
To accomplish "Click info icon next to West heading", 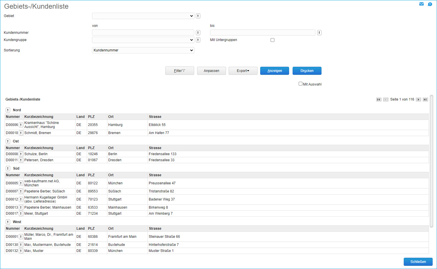I will [8, 222].
